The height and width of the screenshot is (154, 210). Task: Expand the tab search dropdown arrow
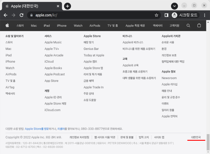click(x=174, y=6)
